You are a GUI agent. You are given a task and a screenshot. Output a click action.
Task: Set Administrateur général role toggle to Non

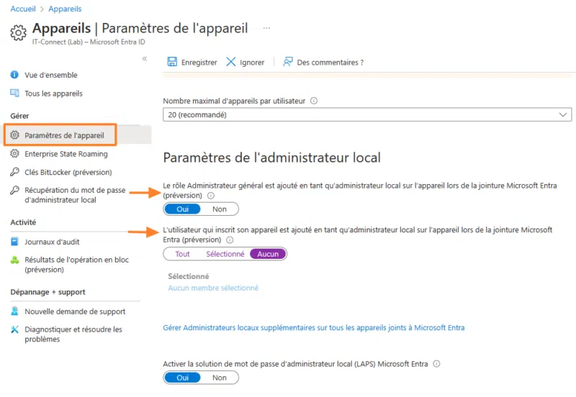pos(220,209)
